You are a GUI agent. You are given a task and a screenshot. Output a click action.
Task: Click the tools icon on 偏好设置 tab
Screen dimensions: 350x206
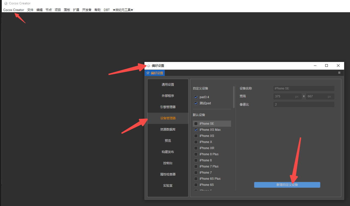pyautogui.click(x=148, y=73)
